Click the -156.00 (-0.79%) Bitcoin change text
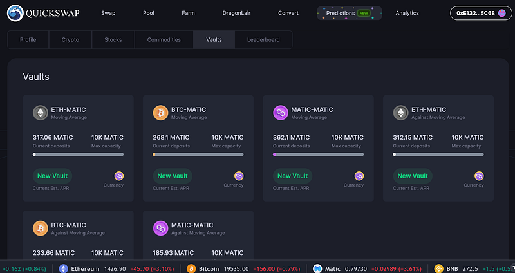This screenshot has width=515, height=273. (x=277, y=269)
